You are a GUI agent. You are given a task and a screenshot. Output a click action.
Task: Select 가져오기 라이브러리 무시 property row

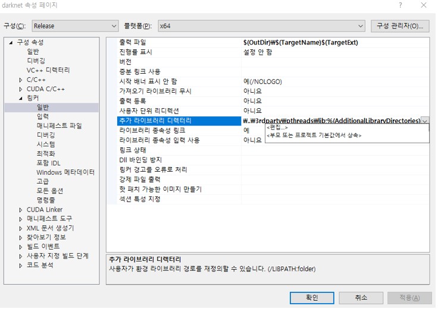pyautogui.click(x=273, y=91)
